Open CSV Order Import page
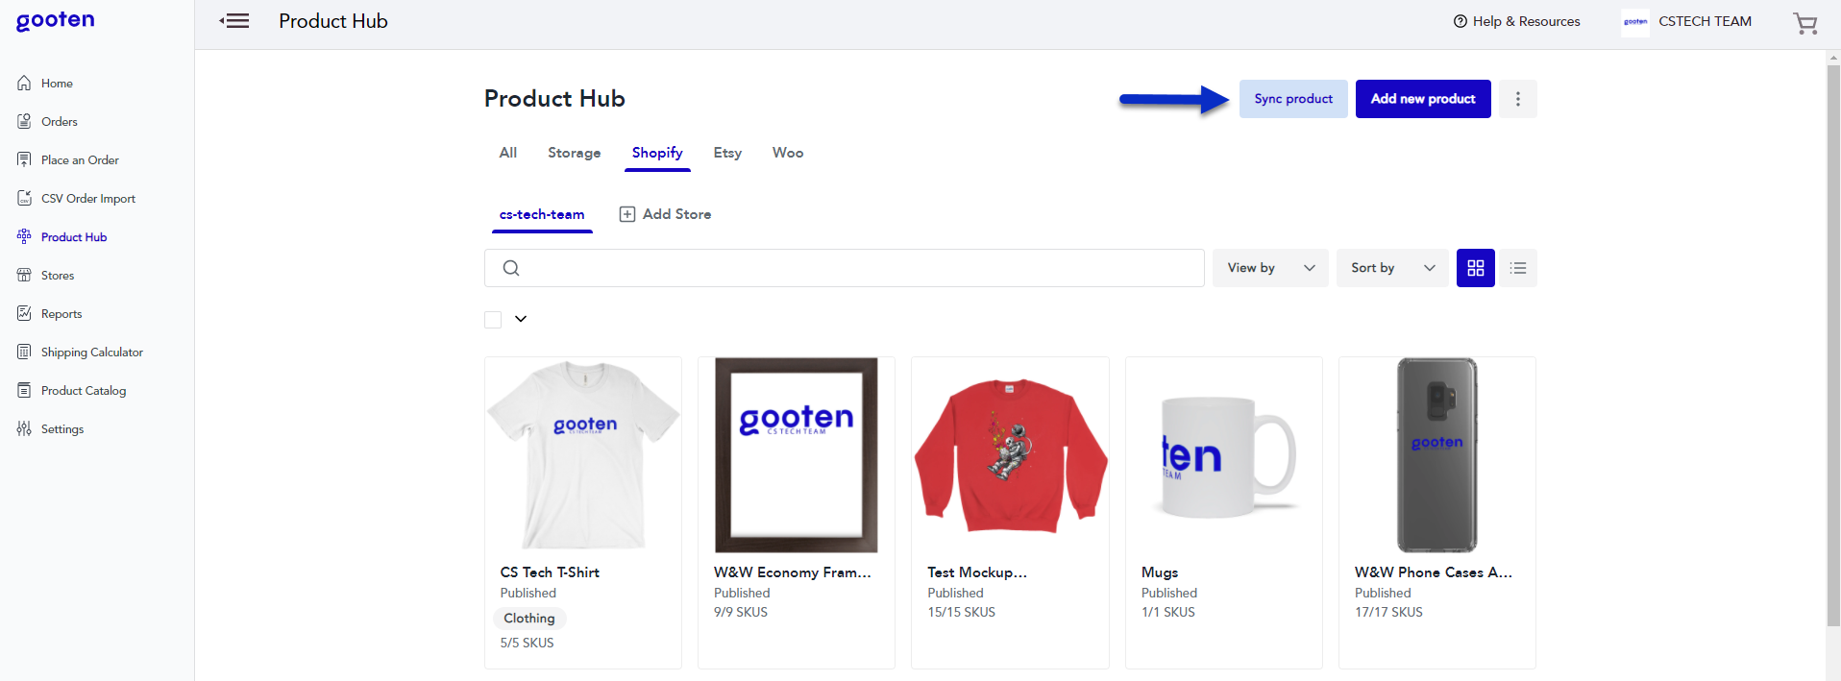1841x681 pixels. [88, 199]
